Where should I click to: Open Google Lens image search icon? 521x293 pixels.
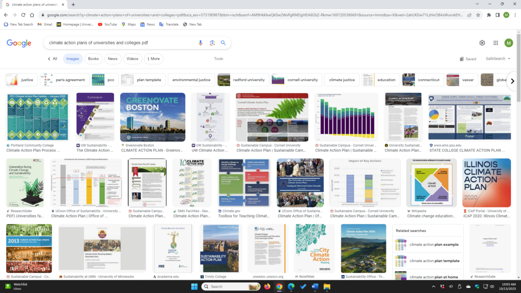pos(212,43)
